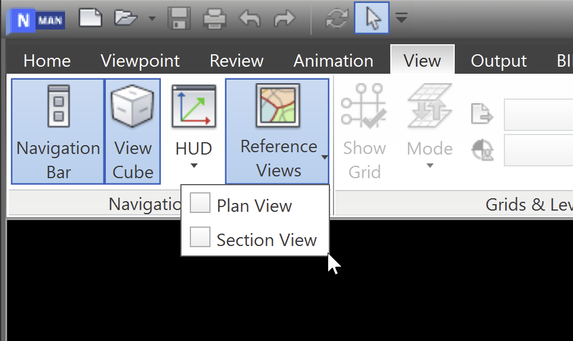Enable the Plan View checkbox
573x341 pixels.
point(200,202)
